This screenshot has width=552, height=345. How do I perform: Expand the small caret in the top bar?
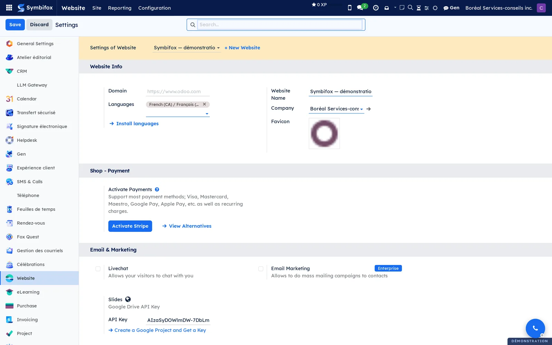click(x=395, y=7)
